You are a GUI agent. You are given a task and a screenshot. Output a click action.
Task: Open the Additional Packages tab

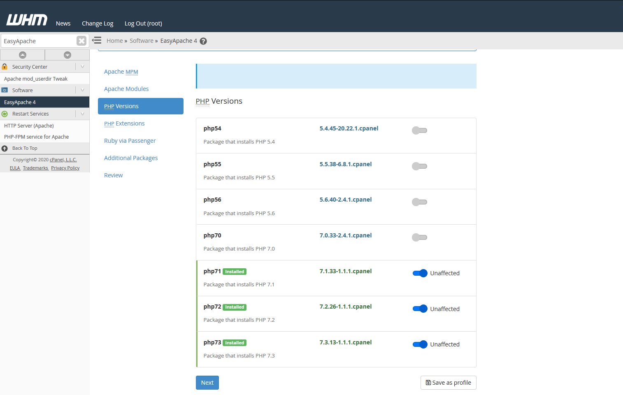click(131, 158)
